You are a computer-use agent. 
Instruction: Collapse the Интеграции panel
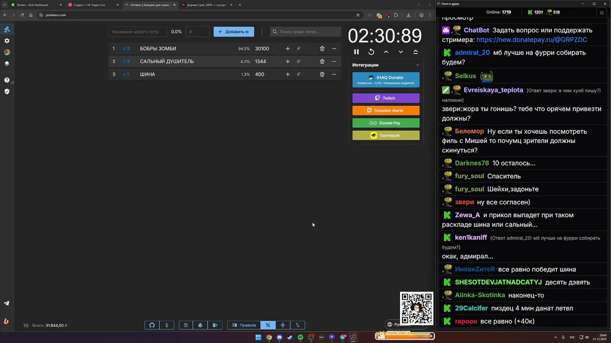[x=418, y=65]
